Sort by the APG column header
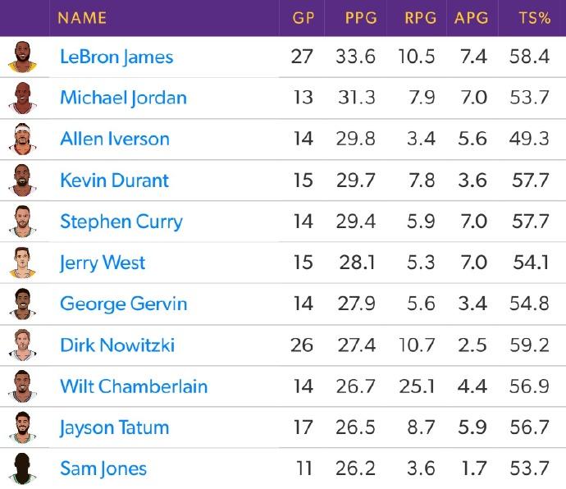The width and height of the screenshot is (566, 489). tap(472, 17)
